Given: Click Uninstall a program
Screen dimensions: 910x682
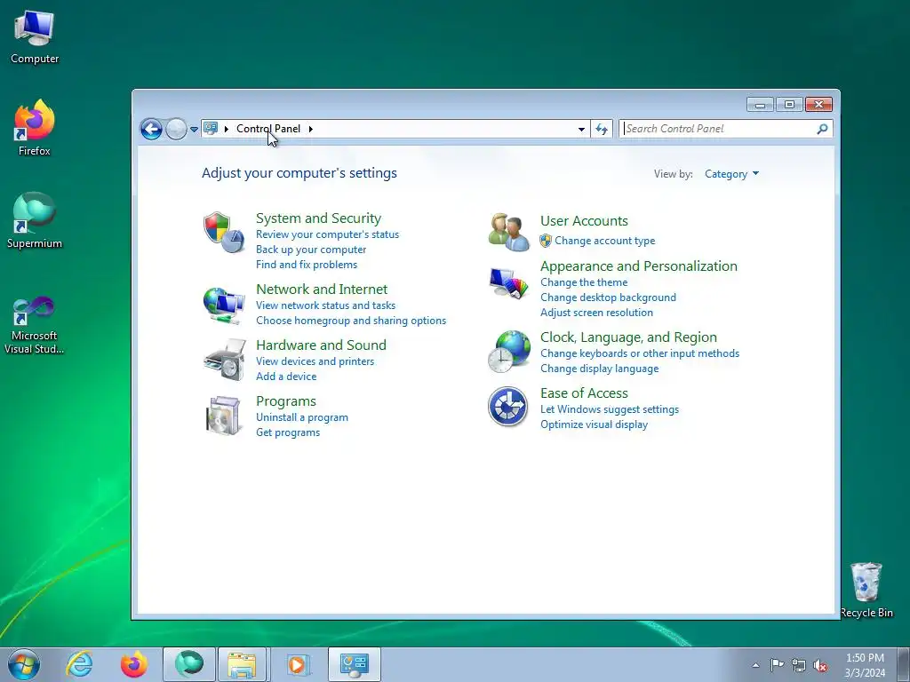Looking at the screenshot, I should point(302,417).
